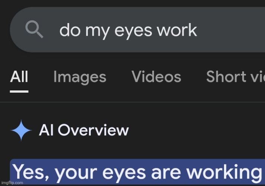
Task: Click the word 'Overview' in the AI heading
Action: coord(93,130)
